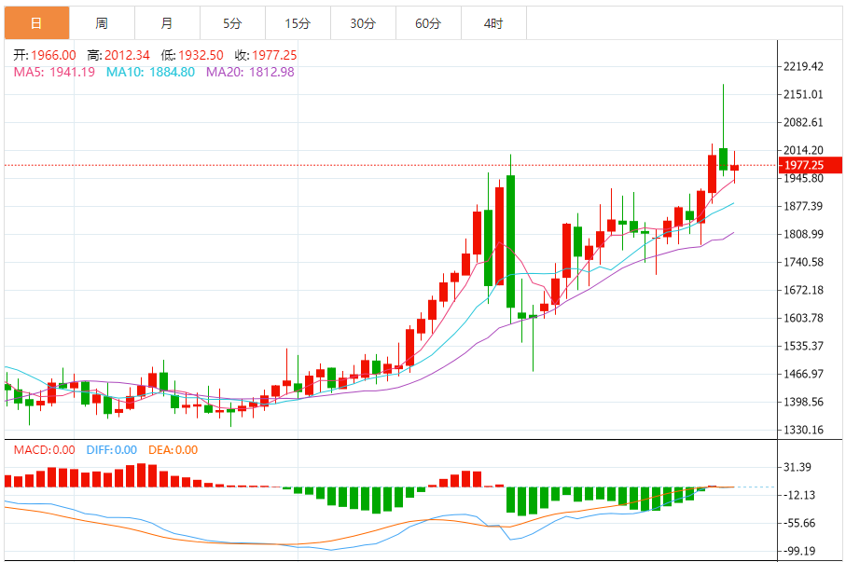Open the 60分 interval tab

point(428,23)
